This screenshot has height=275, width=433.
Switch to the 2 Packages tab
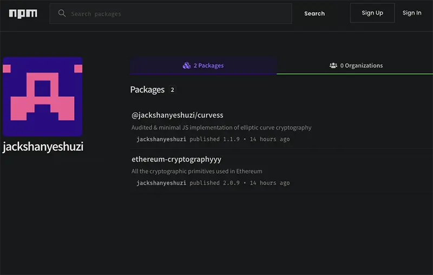coord(204,66)
